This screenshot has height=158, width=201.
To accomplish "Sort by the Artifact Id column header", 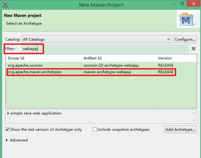I will point(119,58).
